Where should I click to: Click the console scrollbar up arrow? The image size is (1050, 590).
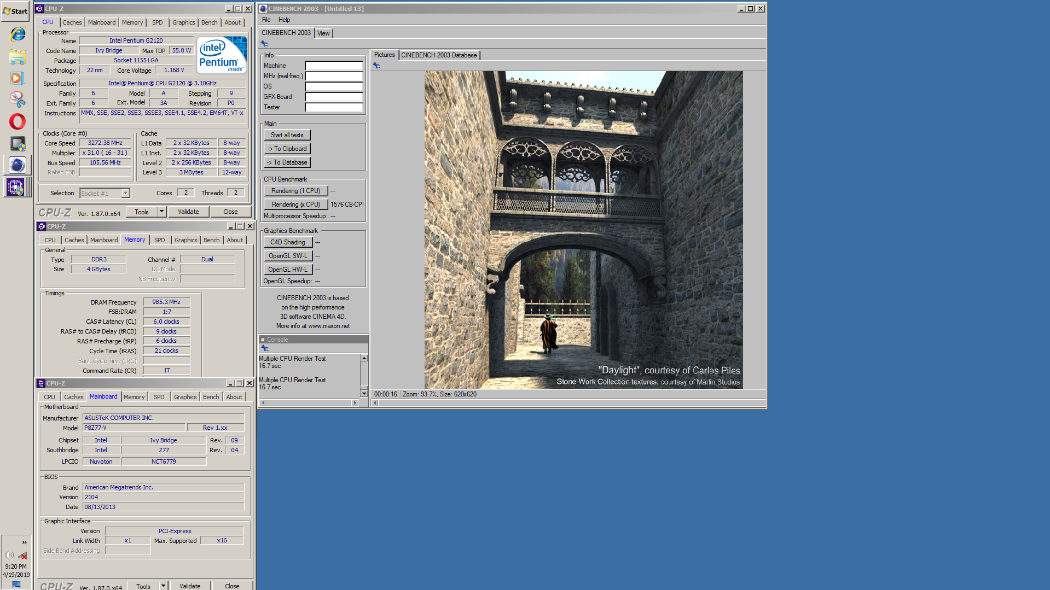pyautogui.click(x=364, y=358)
